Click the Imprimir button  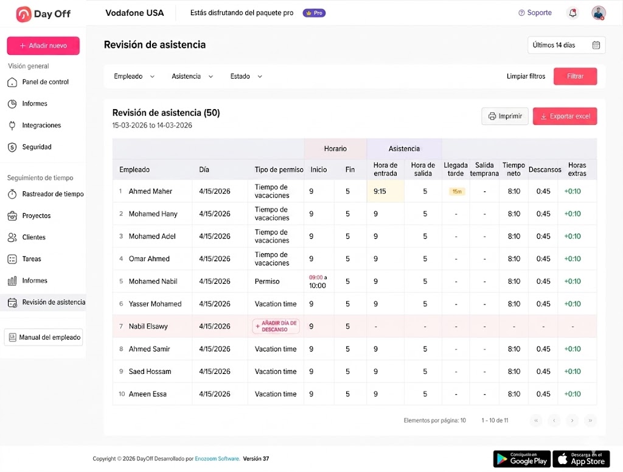click(505, 116)
